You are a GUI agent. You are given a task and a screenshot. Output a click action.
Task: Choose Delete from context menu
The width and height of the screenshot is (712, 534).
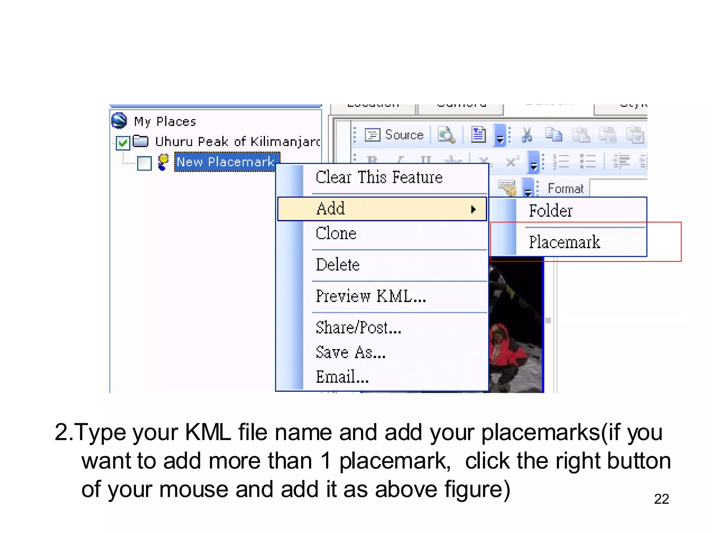coord(382,265)
